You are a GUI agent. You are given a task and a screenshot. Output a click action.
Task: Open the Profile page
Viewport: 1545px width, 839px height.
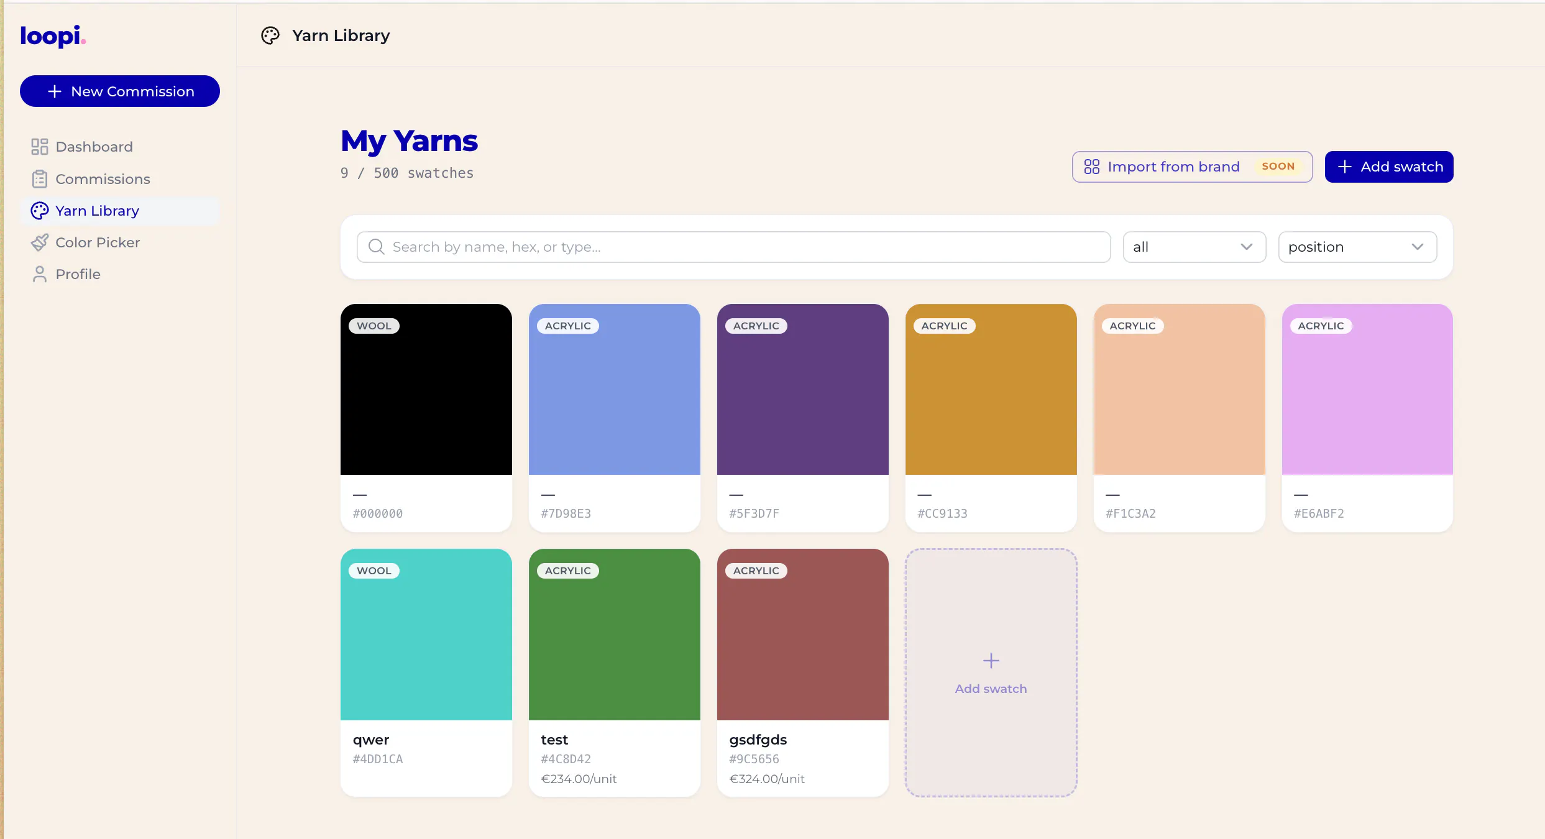click(x=119, y=274)
